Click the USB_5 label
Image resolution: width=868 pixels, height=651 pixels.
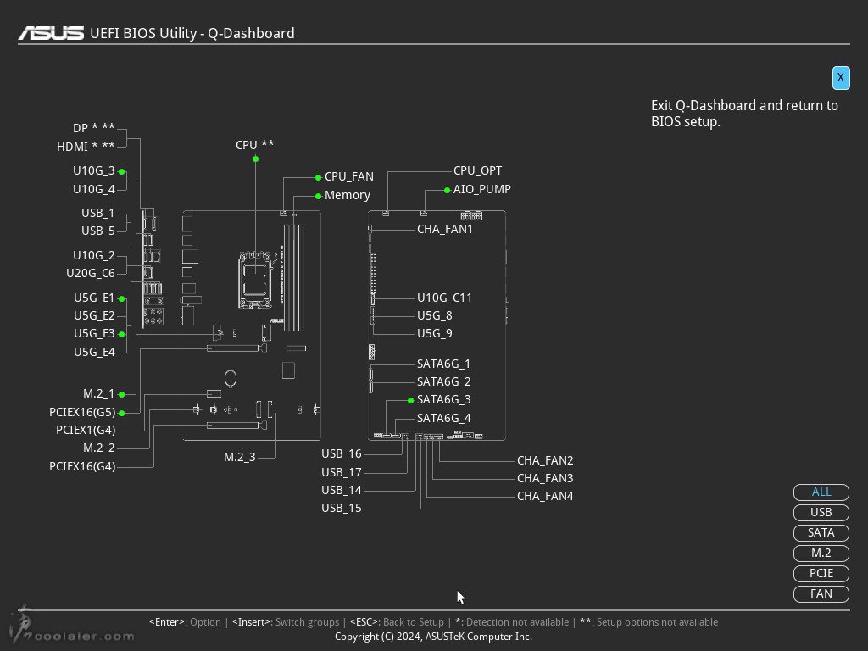tap(98, 231)
